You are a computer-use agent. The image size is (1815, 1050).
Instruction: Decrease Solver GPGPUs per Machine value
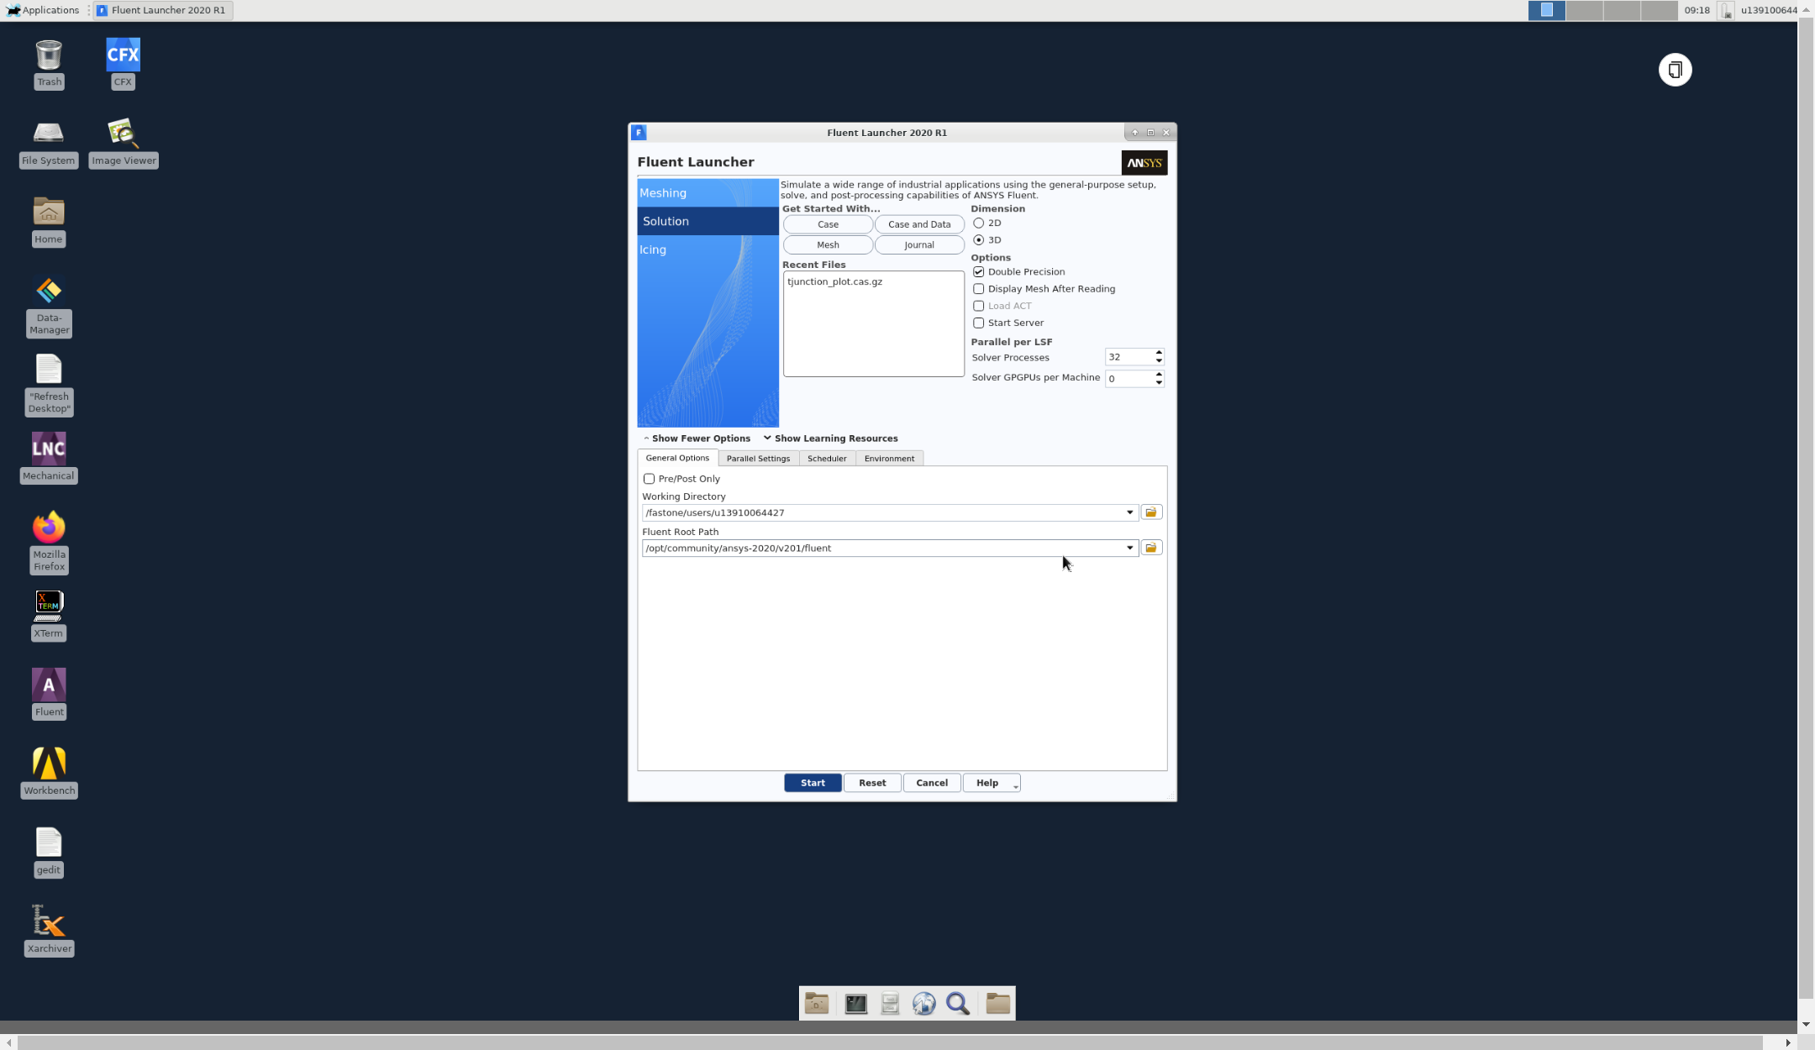[1159, 383]
